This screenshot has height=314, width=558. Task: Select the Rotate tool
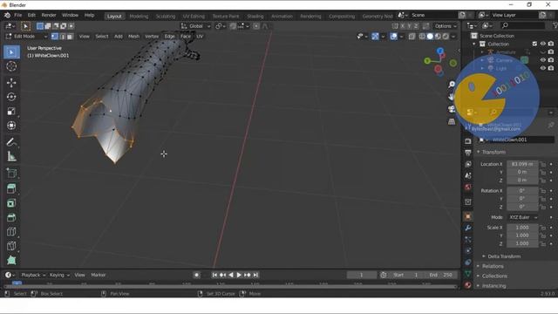point(11,97)
